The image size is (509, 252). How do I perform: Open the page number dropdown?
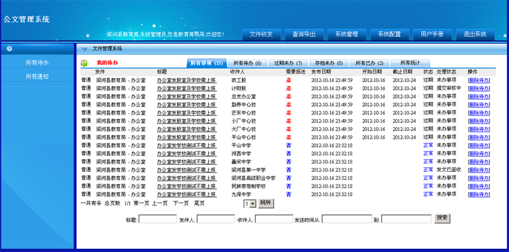click(x=250, y=204)
